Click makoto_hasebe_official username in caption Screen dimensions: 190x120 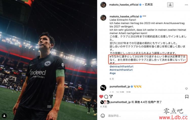point(124,16)
